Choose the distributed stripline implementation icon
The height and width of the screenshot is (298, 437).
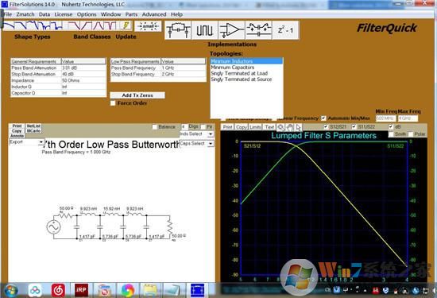pos(205,30)
